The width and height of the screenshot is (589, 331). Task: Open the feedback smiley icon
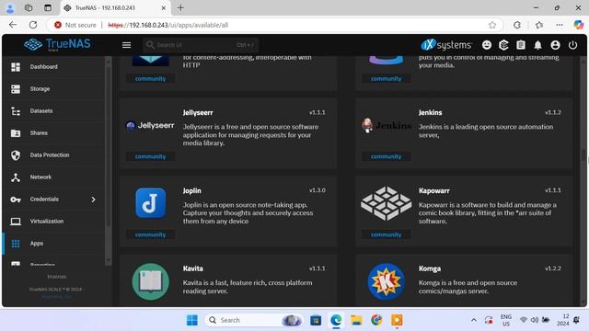coord(487,45)
